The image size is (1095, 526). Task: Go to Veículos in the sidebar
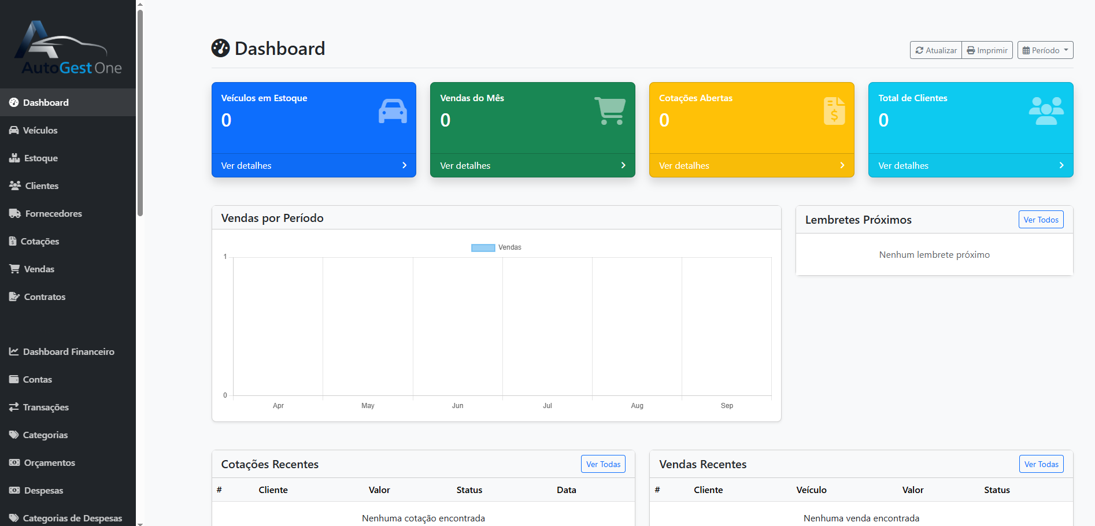[40, 130]
